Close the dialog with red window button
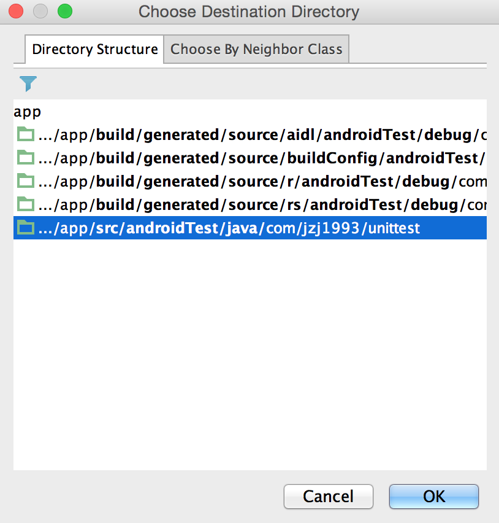Screen dimensions: 499x523 click(x=16, y=11)
